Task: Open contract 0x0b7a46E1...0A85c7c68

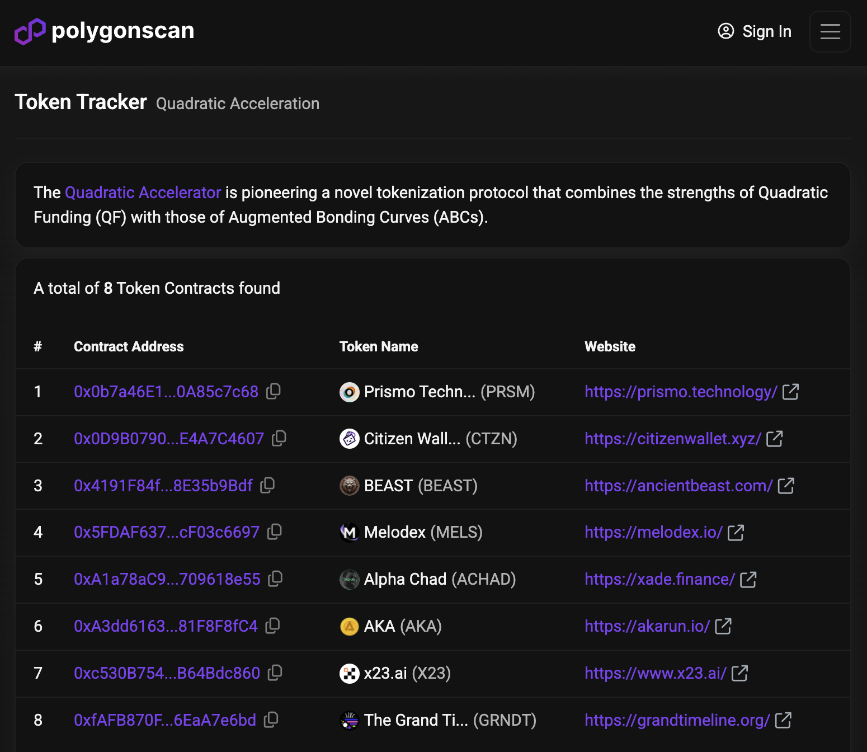Action: [x=166, y=392]
